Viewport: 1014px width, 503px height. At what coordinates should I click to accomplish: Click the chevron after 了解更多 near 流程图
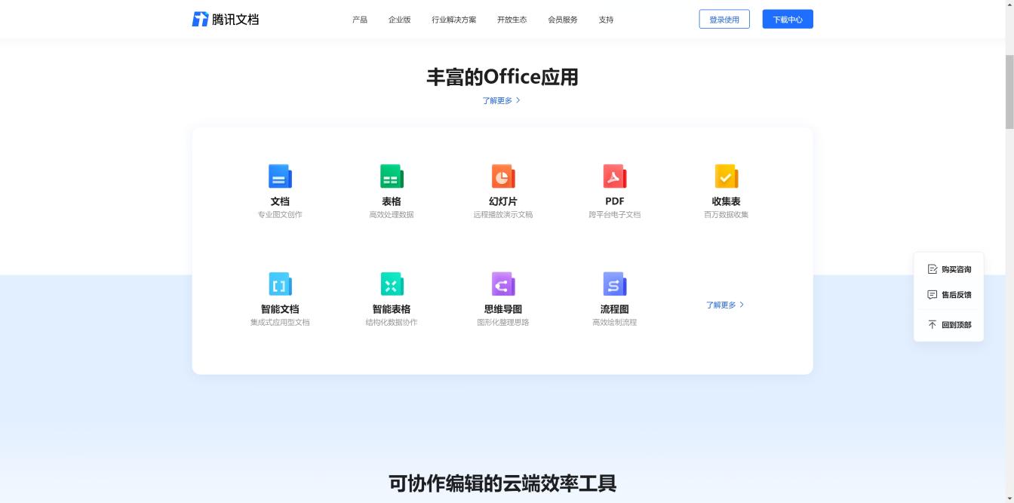tap(742, 305)
